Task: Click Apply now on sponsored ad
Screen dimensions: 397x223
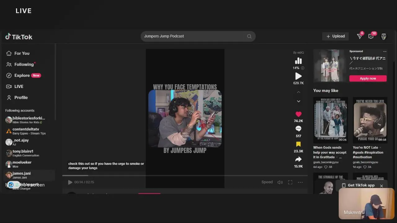Action: coord(368,78)
